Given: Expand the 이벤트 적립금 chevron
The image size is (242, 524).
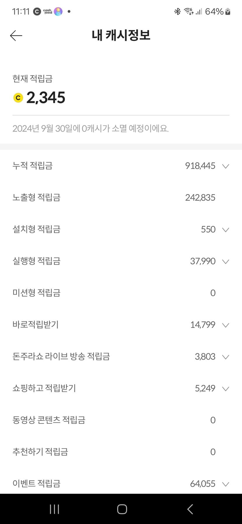Looking at the screenshot, I should point(225,484).
